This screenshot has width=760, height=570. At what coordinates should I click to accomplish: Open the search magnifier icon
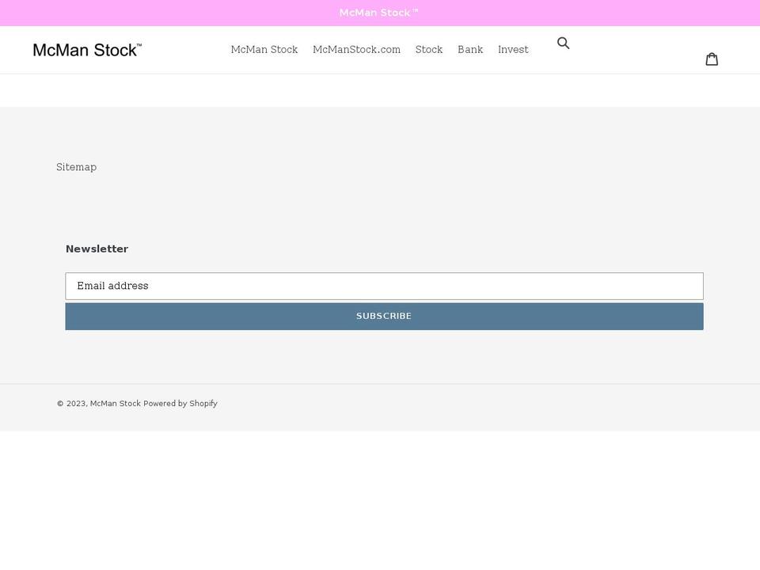563,43
